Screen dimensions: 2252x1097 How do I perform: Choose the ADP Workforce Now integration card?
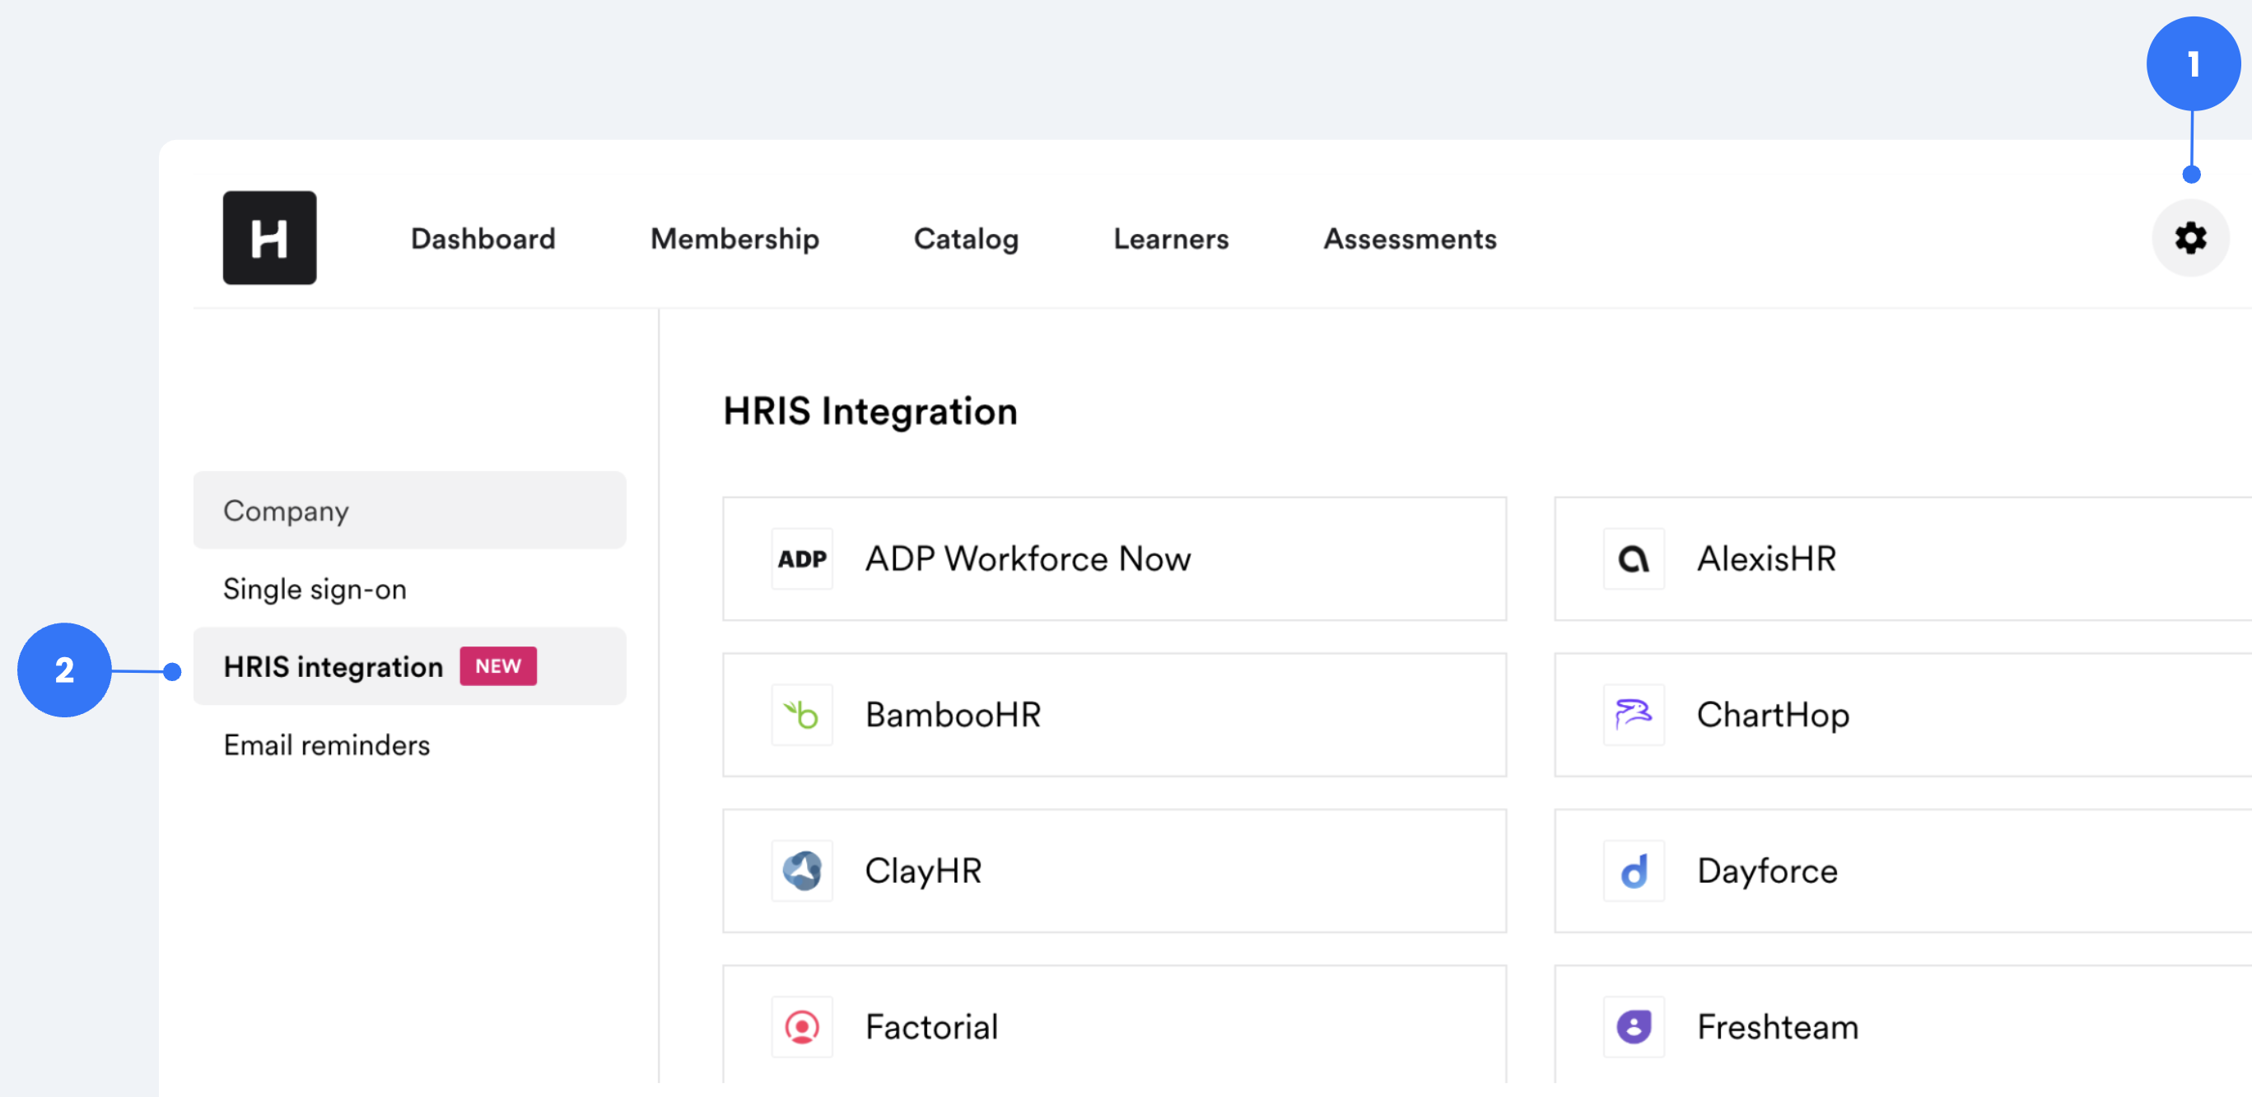click(1115, 558)
